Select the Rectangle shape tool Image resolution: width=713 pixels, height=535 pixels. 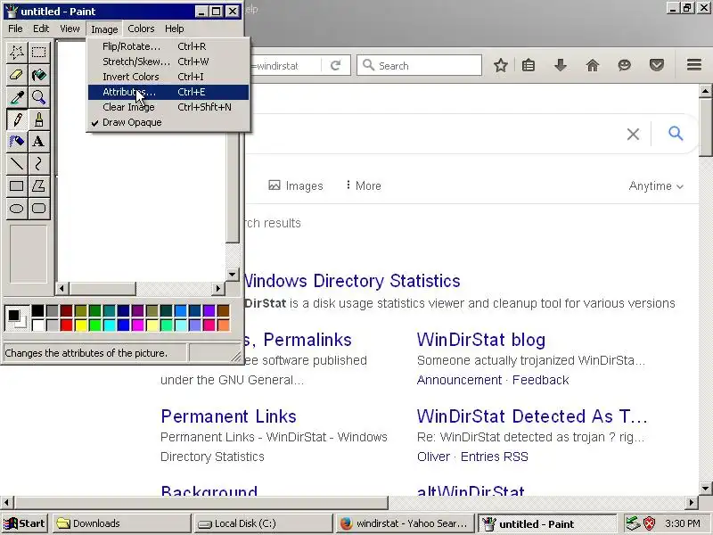[17, 186]
